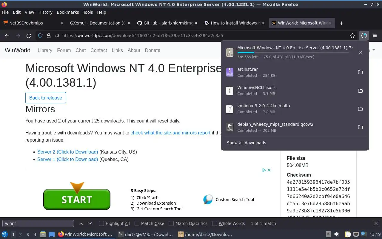Click the debian qcow2 file icon

[x=229, y=127]
